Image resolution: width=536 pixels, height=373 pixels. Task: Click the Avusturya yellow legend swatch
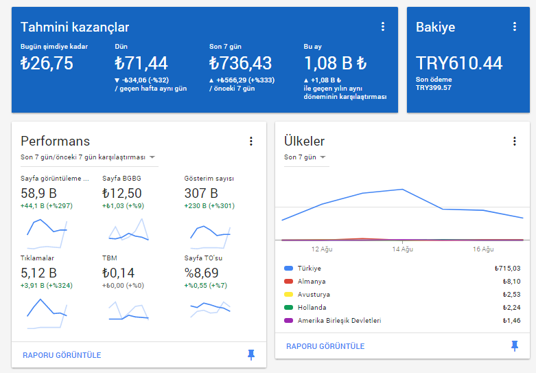(x=289, y=294)
